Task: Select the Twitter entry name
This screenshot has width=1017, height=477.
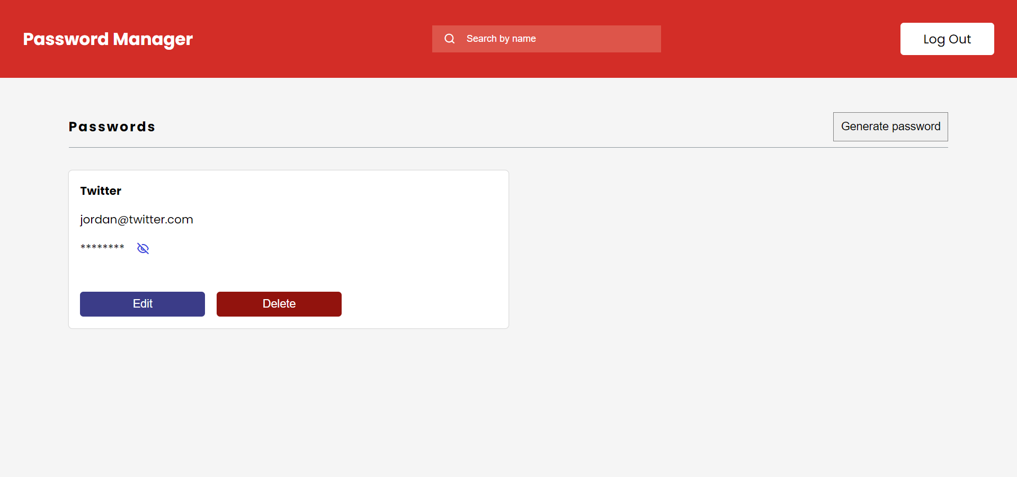Action: coord(101,191)
